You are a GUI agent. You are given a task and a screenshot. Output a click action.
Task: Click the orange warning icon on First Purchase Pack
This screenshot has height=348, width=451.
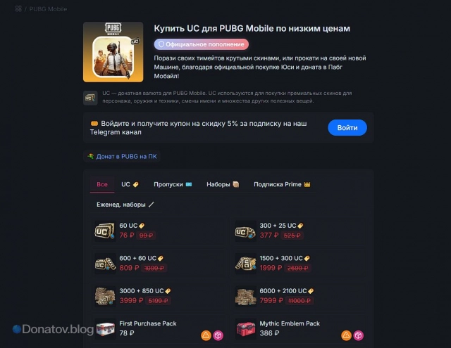click(x=206, y=335)
